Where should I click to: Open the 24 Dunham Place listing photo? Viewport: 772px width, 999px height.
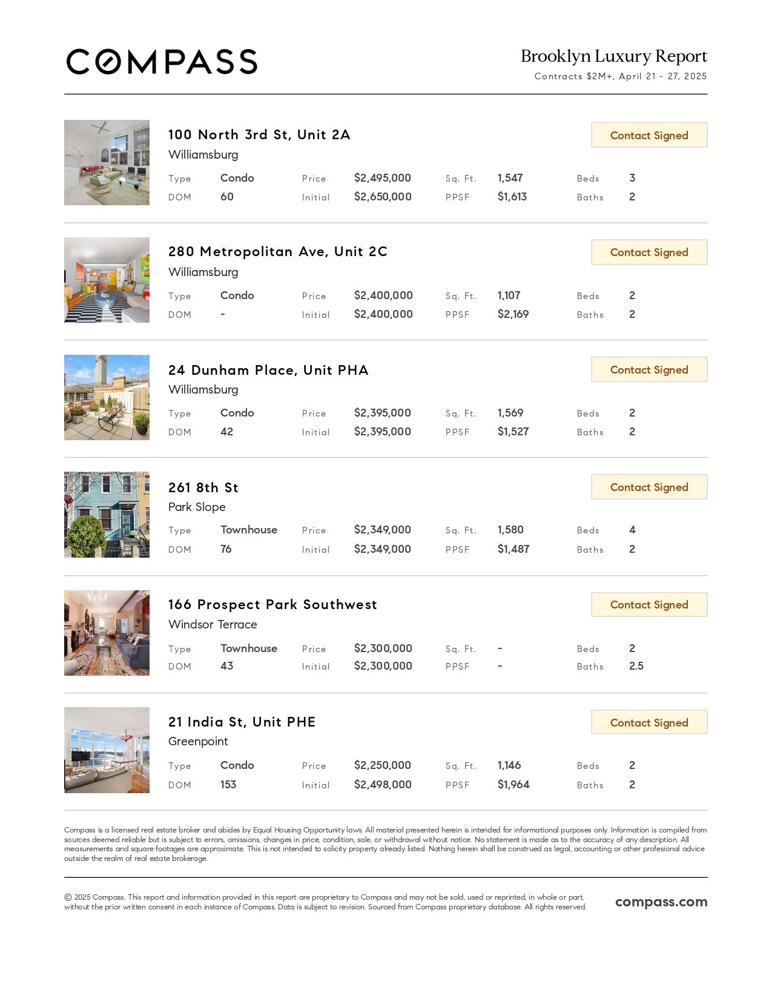click(x=107, y=397)
